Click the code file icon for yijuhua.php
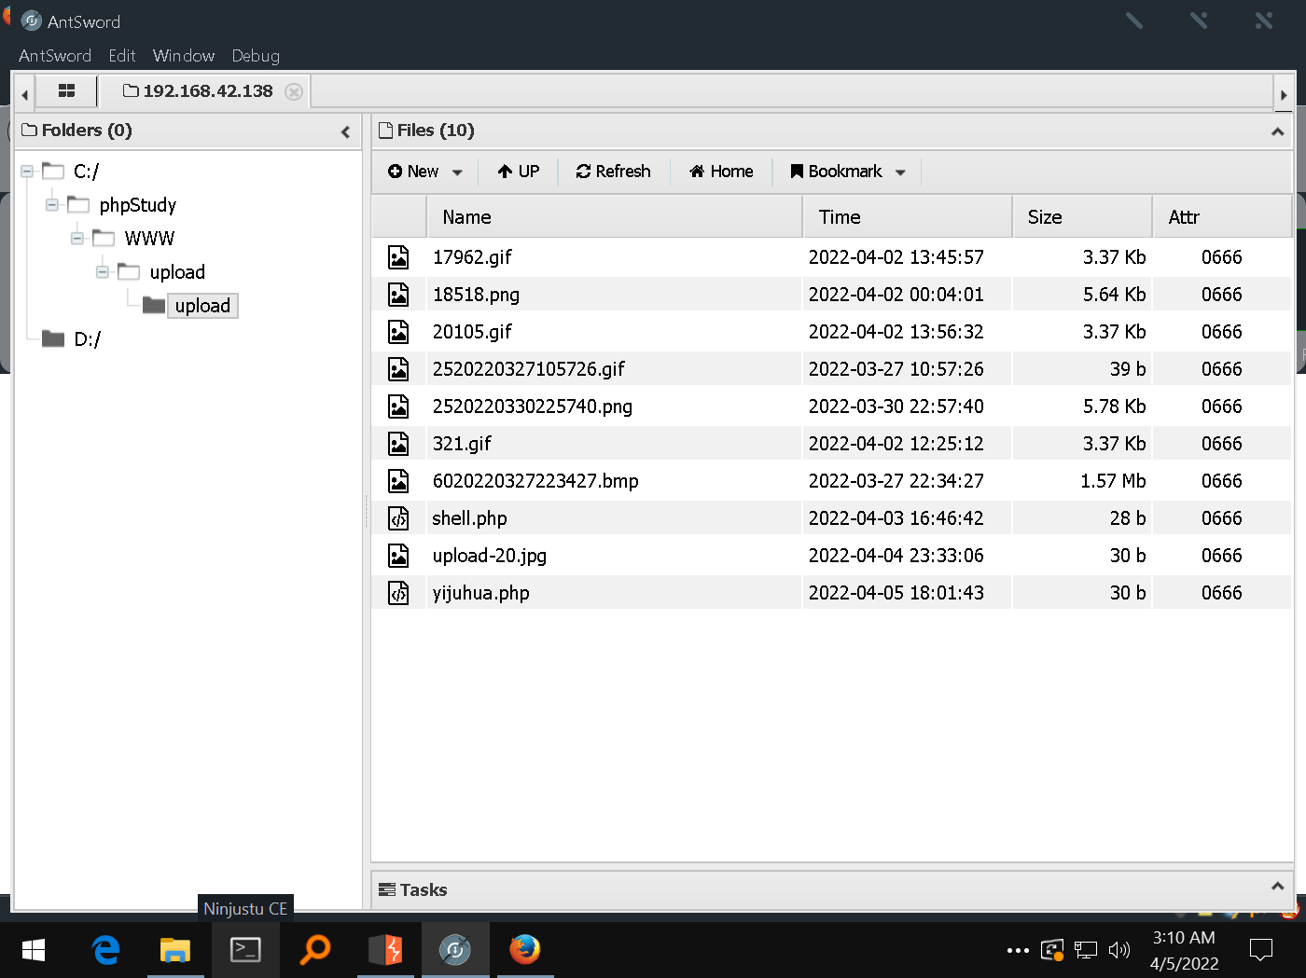Image resolution: width=1306 pixels, height=978 pixels. (398, 593)
